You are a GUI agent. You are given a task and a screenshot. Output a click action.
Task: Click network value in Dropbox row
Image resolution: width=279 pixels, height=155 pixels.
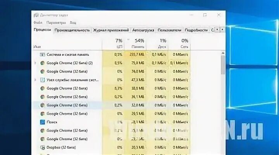[180, 147]
